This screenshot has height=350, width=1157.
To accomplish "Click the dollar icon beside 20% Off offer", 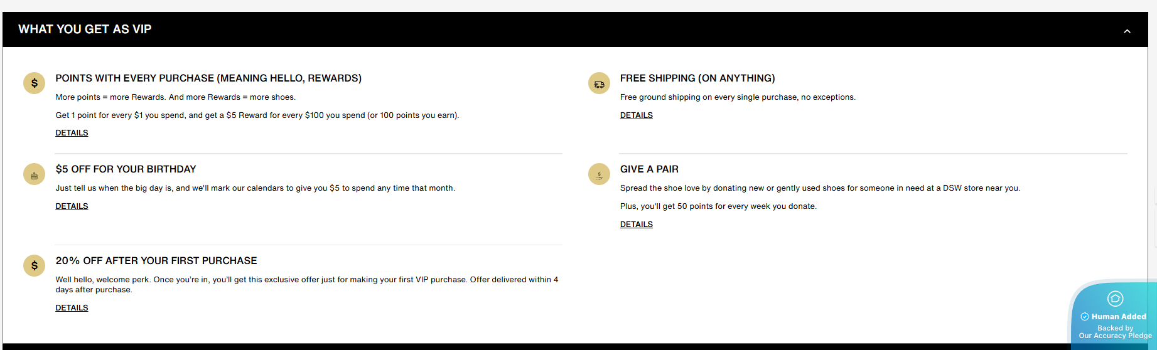I will 34,265.
